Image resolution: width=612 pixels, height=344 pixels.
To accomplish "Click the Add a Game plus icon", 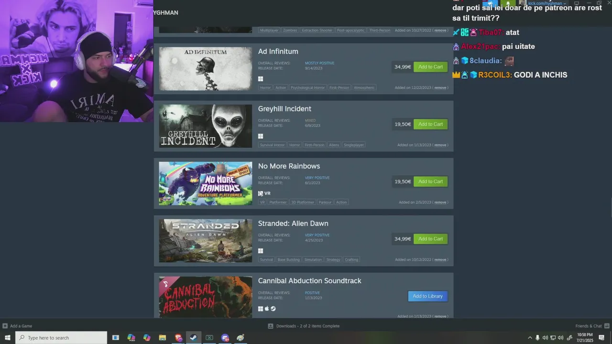I will coord(5,326).
